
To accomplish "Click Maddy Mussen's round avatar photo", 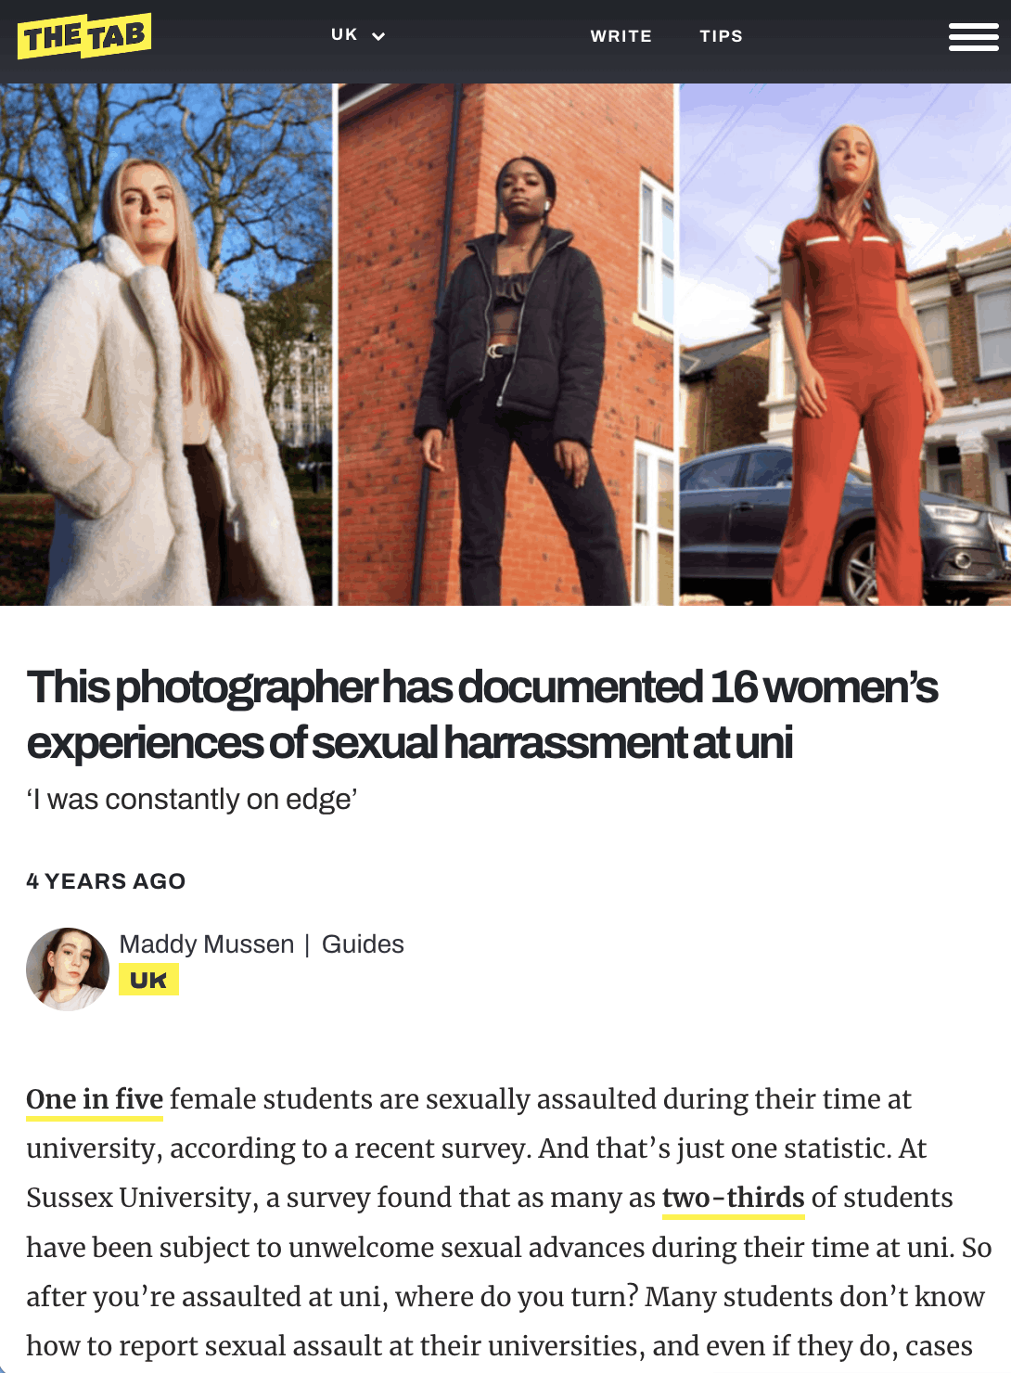I will click(x=68, y=969).
